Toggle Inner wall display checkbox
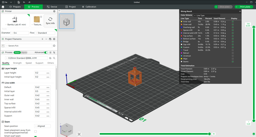Screen dimensions: 256x137 pyautogui.click(x=233, y=21)
